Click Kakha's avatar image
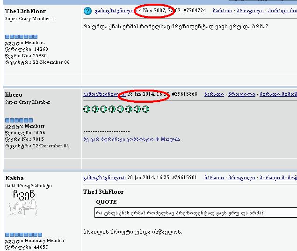 coord(24,203)
